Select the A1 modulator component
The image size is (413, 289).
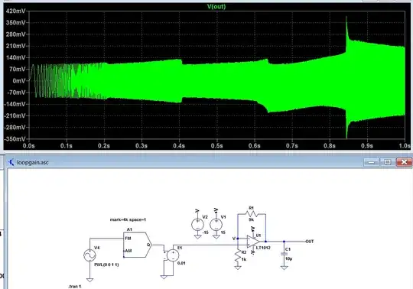pos(138,245)
